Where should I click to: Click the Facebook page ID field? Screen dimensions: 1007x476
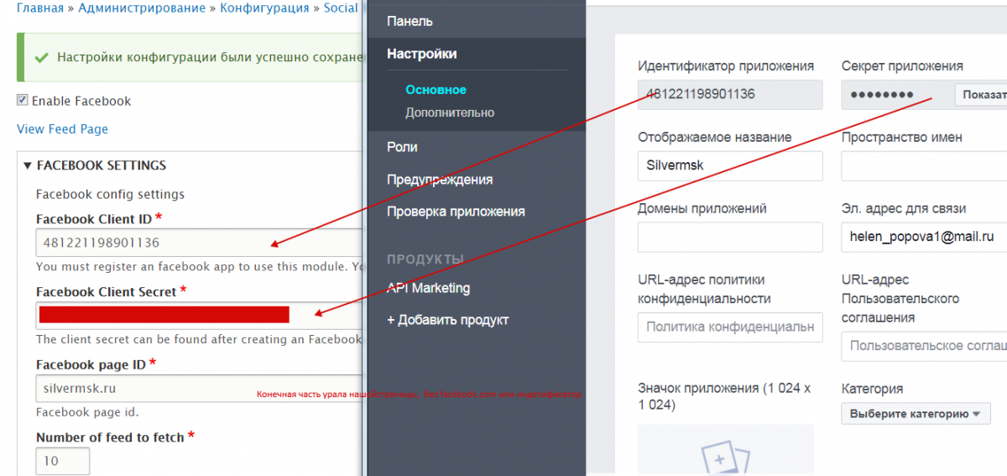[198, 389]
